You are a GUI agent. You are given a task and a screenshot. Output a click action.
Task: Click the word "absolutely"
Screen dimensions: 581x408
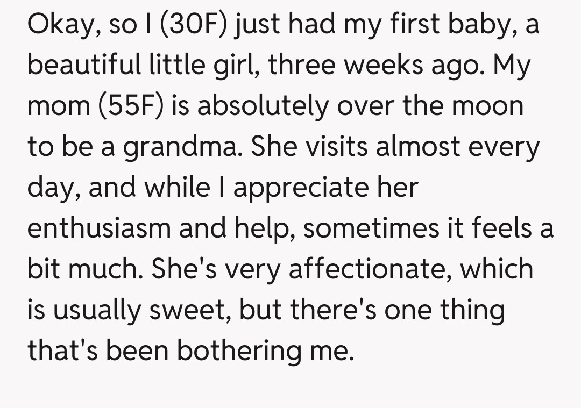(x=262, y=107)
